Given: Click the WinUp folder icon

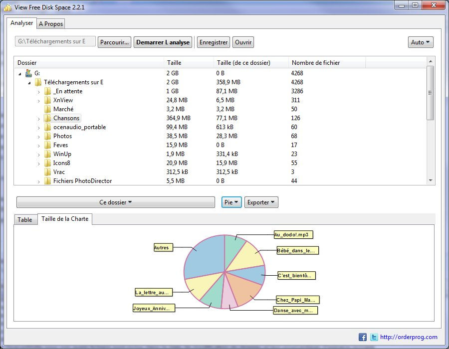Looking at the screenshot, I should pyautogui.click(x=47, y=154).
